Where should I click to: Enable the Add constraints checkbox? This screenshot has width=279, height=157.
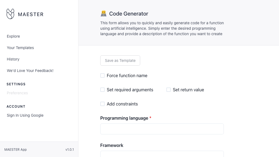(102, 104)
